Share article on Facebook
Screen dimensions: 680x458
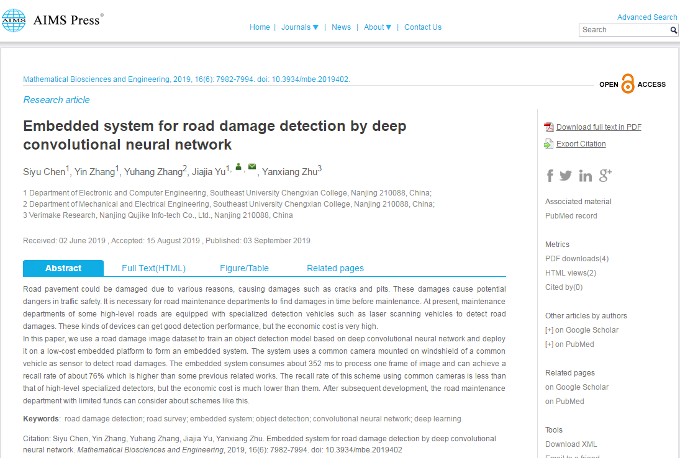click(x=550, y=176)
